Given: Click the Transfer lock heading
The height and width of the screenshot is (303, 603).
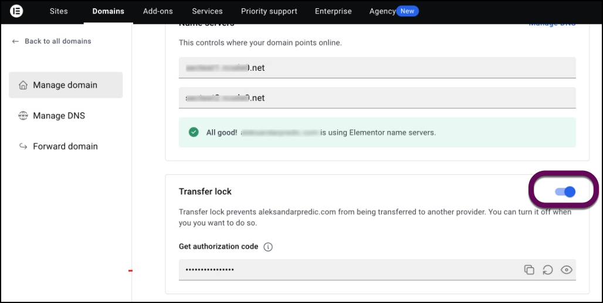Looking at the screenshot, I should [x=205, y=191].
